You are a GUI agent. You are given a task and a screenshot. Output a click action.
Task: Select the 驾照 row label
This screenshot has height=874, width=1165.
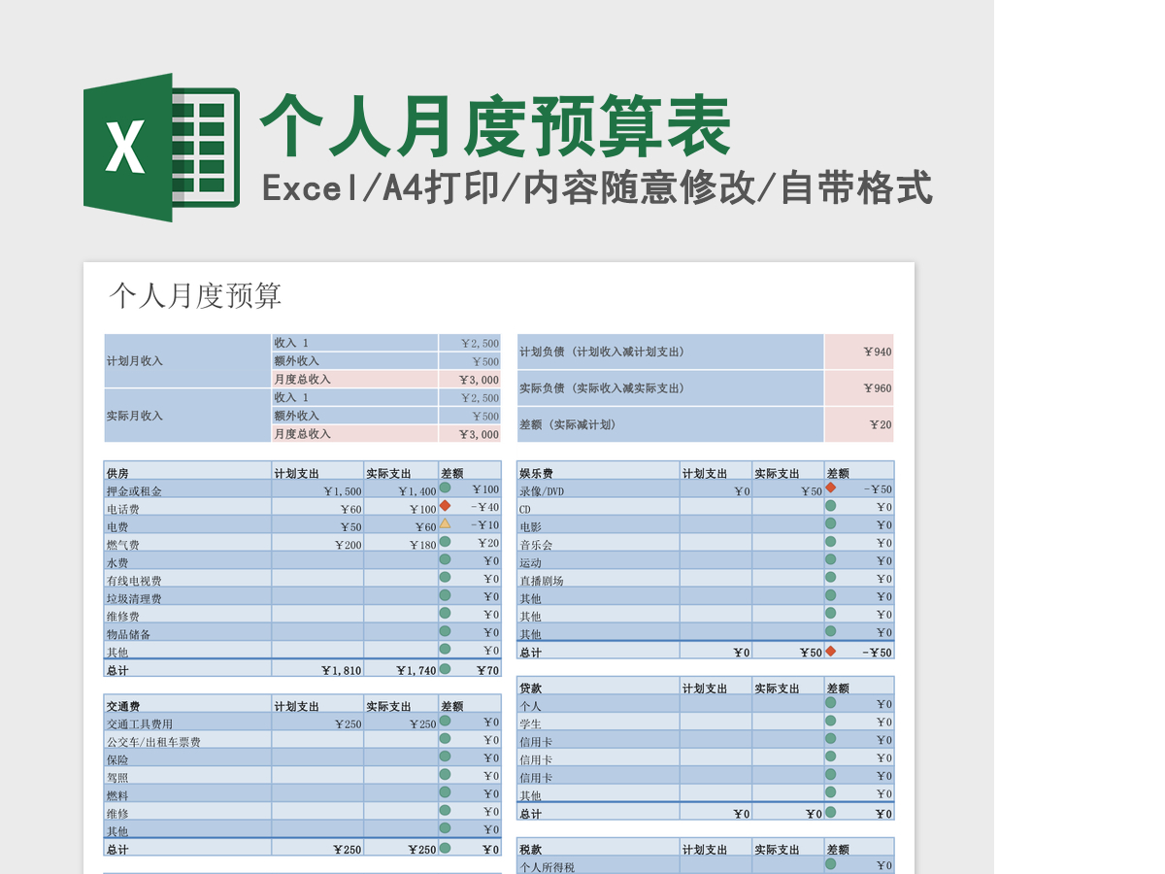point(187,776)
